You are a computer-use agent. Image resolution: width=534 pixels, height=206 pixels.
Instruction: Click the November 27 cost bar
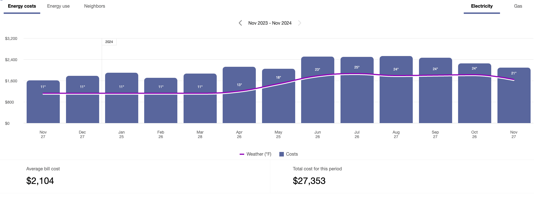click(514, 96)
